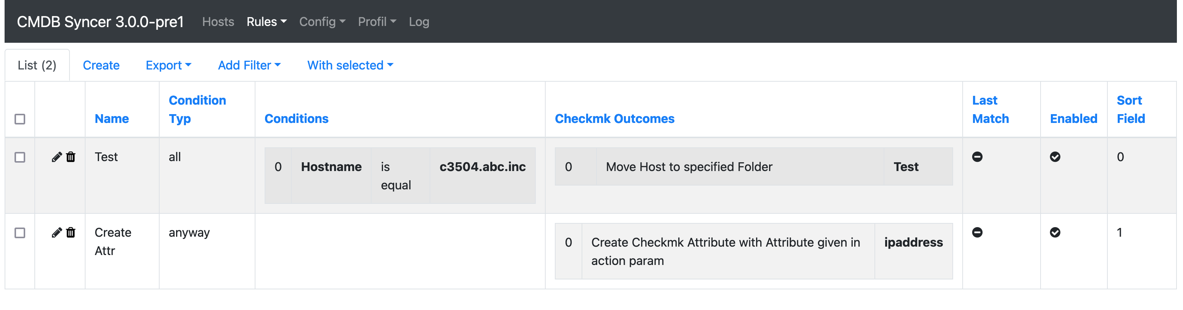Go to Hosts page from navbar
Image resolution: width=1183 pixels, height=310 pixels.
[218, 22]
